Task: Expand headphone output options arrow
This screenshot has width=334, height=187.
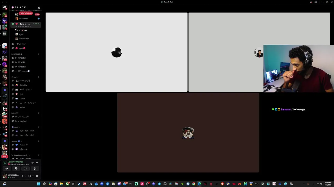Action: click(33, 176)
